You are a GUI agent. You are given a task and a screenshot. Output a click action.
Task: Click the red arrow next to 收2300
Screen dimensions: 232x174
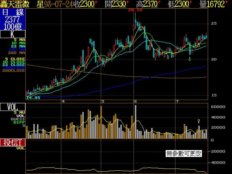[x=96, y=3]
